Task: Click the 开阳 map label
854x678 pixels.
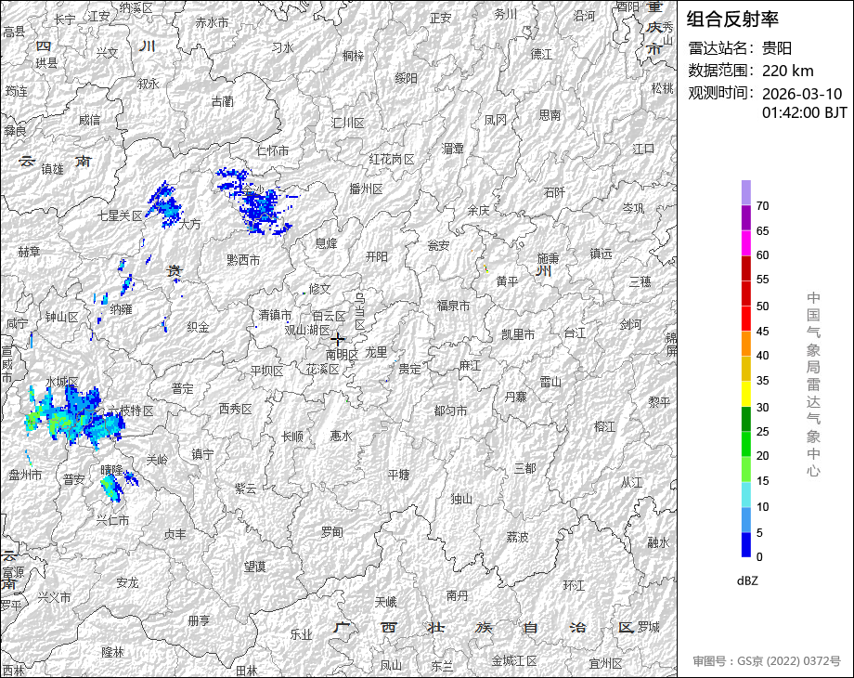Action: pos(377,256)
